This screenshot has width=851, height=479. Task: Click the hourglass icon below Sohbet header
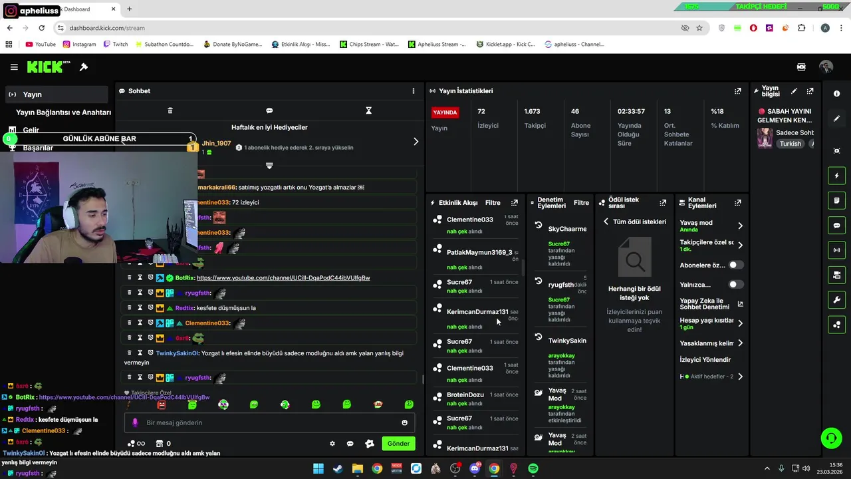click(x=368, y=110)
